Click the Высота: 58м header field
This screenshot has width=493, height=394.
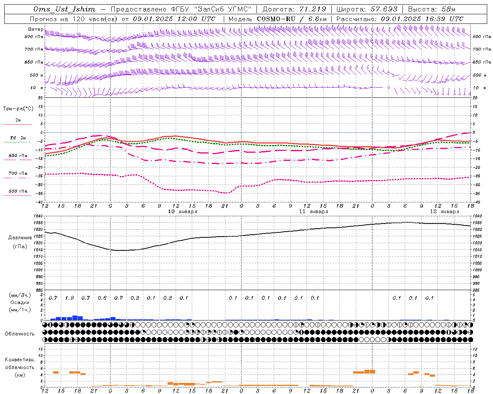coord(431,9)
